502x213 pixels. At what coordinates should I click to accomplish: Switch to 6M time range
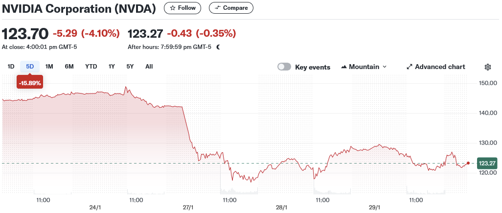click(x=69, y=67)
